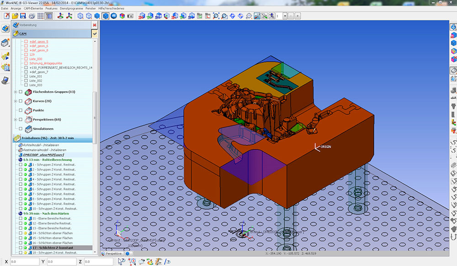
Task: Check the Punkte checkbox
Action: tap(21, 110)
